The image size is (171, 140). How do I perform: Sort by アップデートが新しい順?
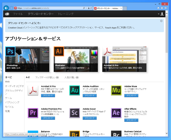coord(47,77)
